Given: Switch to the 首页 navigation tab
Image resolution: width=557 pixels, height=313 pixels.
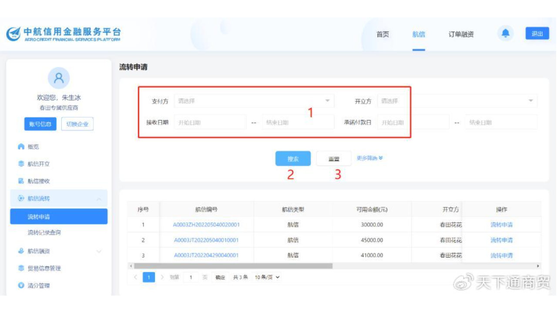Looking at the screenshot, I should coord(382,34).
